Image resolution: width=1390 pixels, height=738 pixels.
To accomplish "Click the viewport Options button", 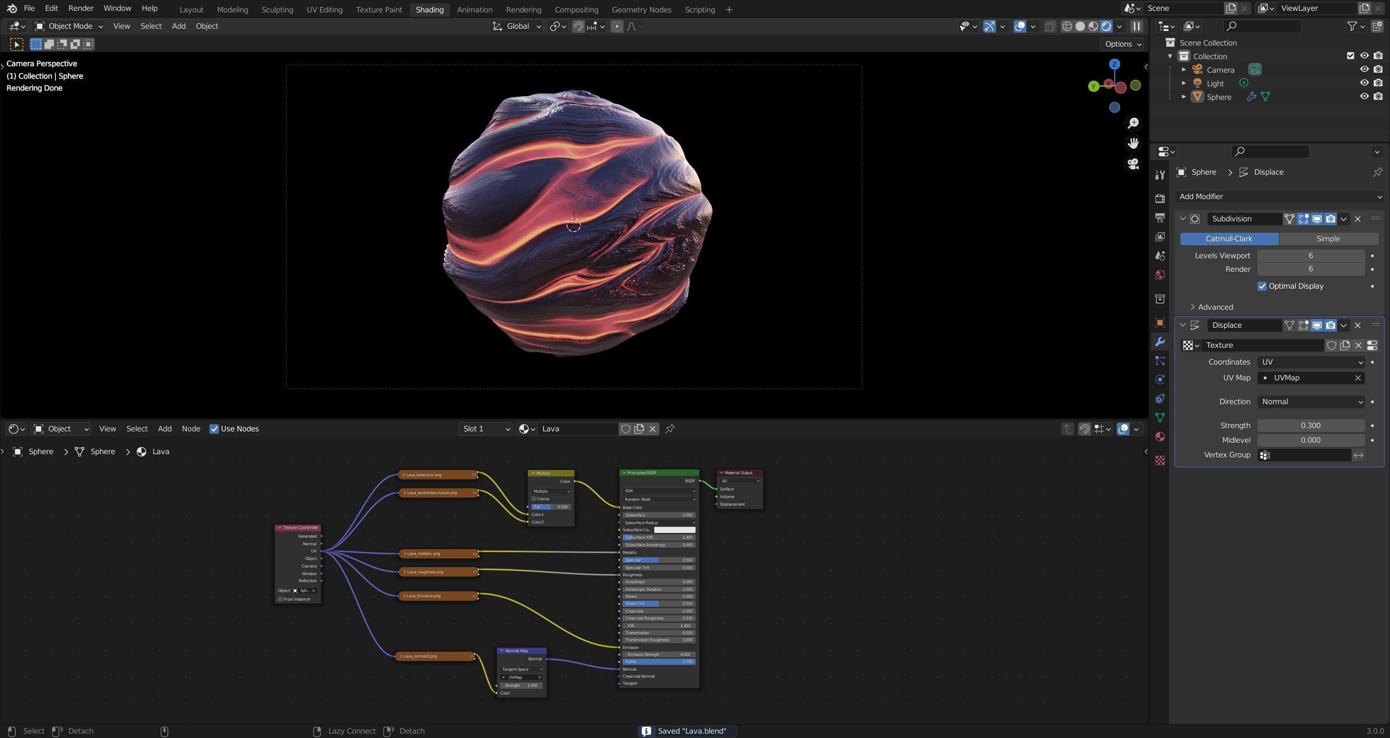I will (1123, 44).
